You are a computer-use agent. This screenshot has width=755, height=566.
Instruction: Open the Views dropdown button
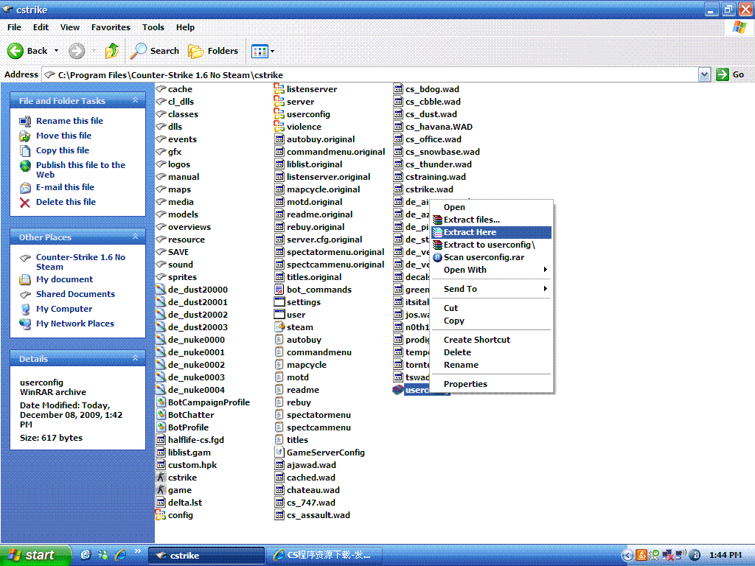[x=263, y=51]
